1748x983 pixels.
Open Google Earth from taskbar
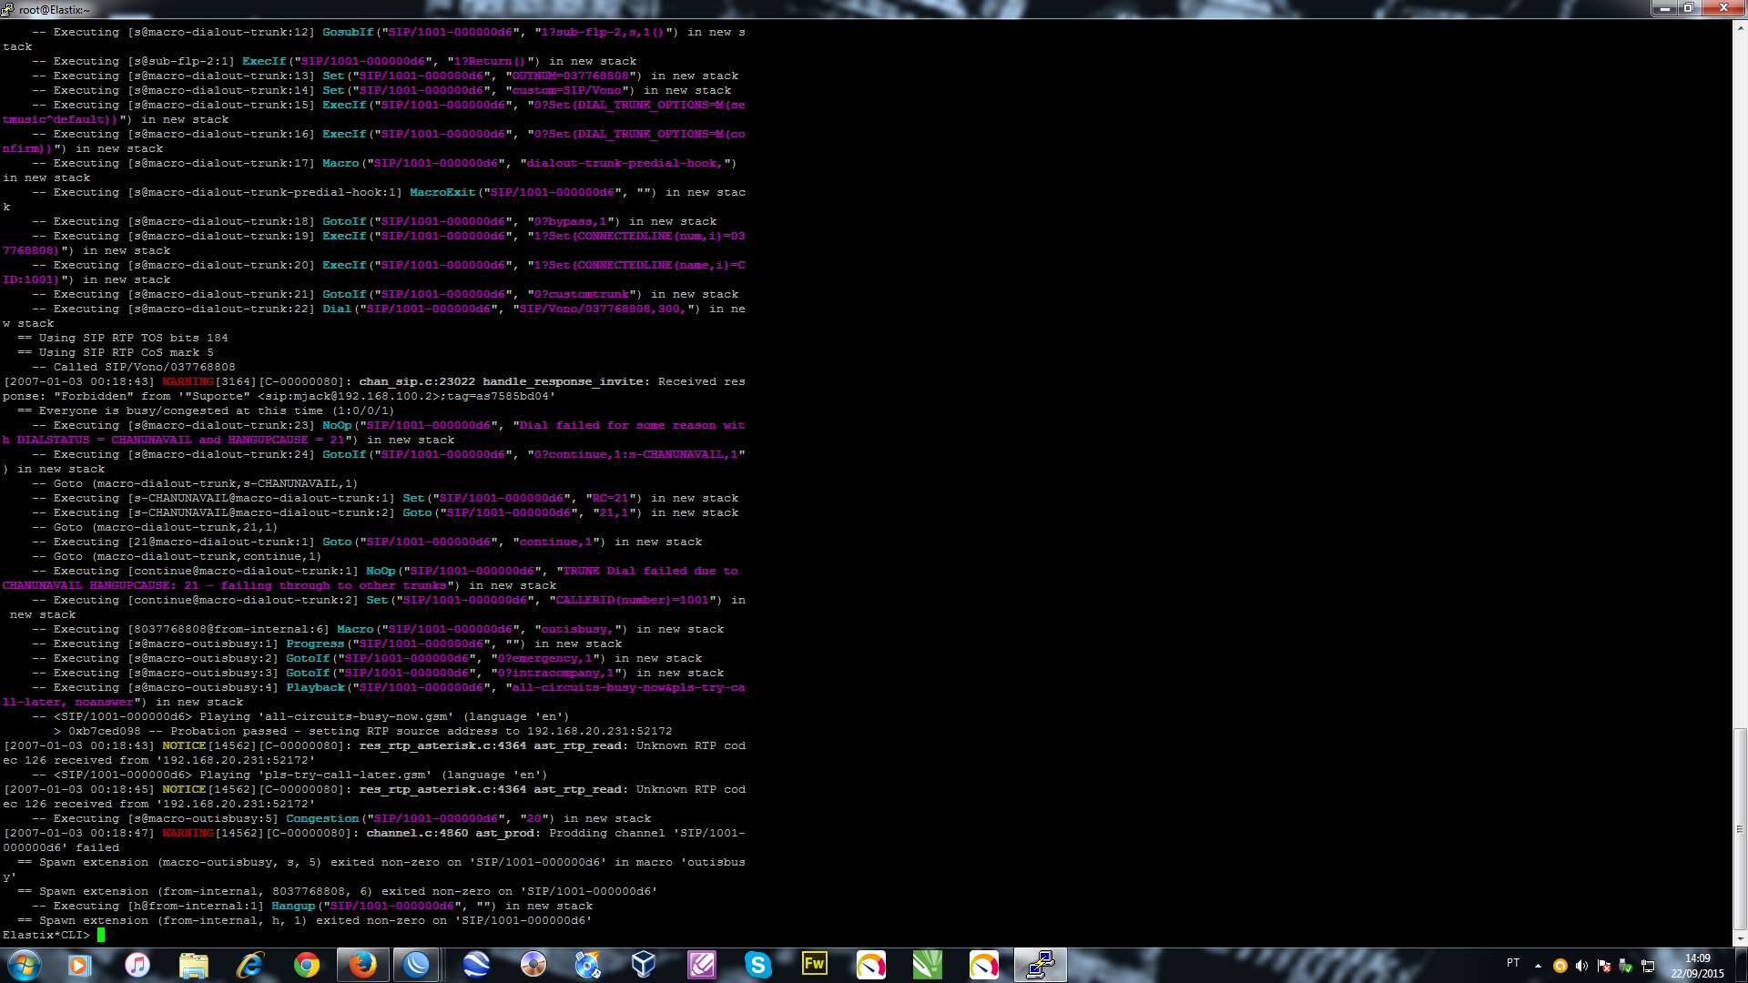coord(476,965)
